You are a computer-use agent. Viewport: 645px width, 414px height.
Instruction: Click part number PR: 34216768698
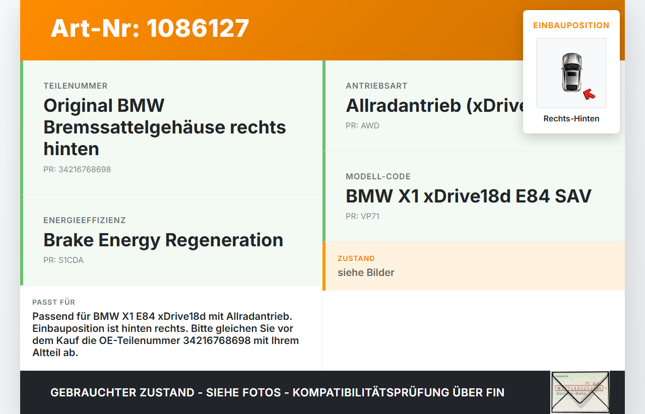(x=77, y=170)
